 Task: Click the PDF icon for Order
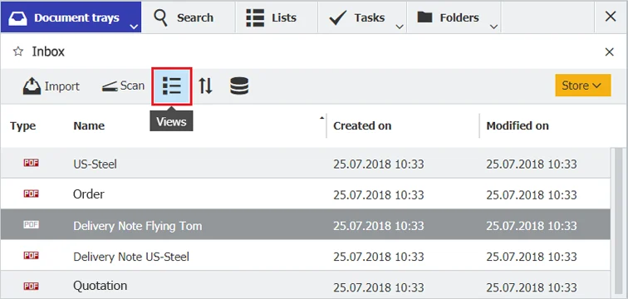32,194
